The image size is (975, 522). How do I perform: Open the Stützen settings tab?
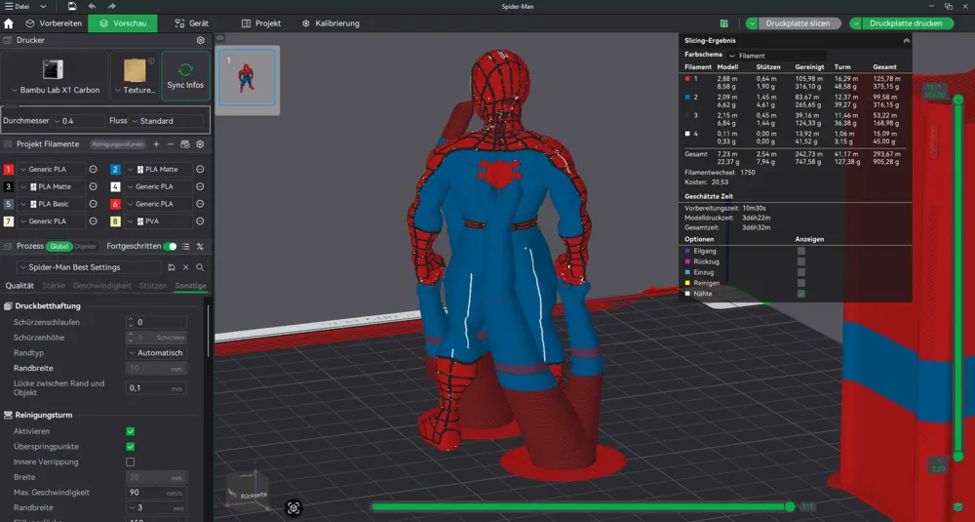[x=153, y=286]
